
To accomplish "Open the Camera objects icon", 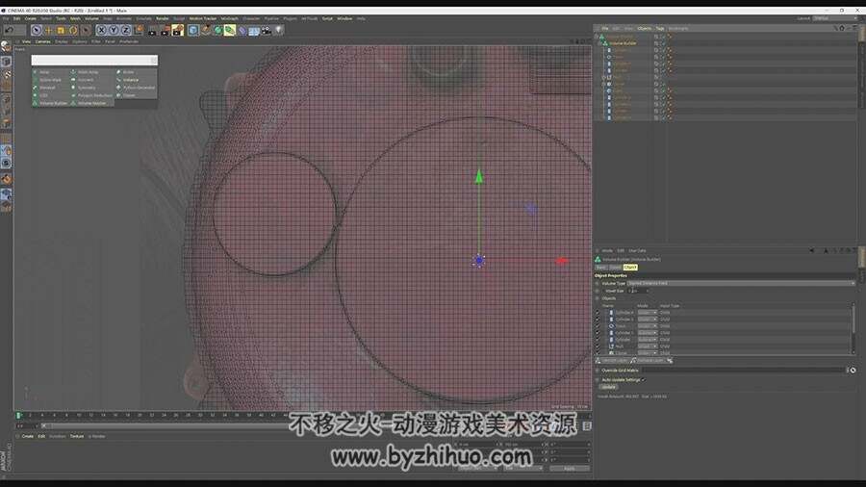I will [x=267, y=31].
